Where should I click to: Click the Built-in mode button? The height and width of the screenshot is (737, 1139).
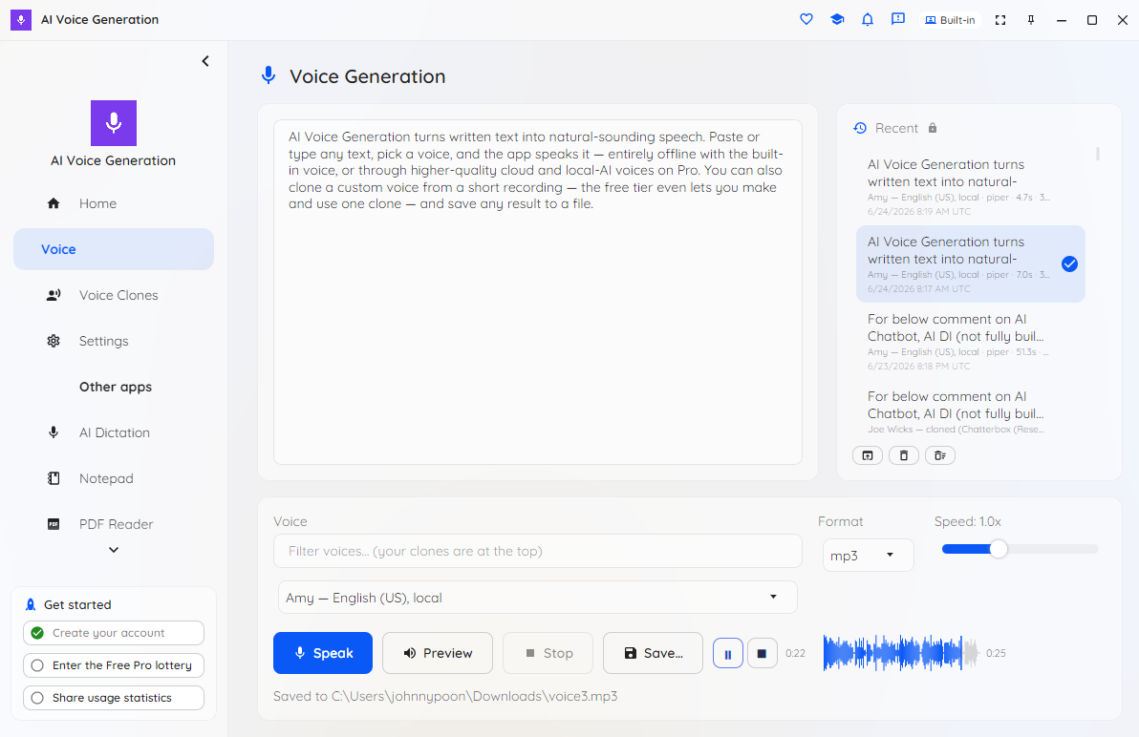tap(950, 20)
